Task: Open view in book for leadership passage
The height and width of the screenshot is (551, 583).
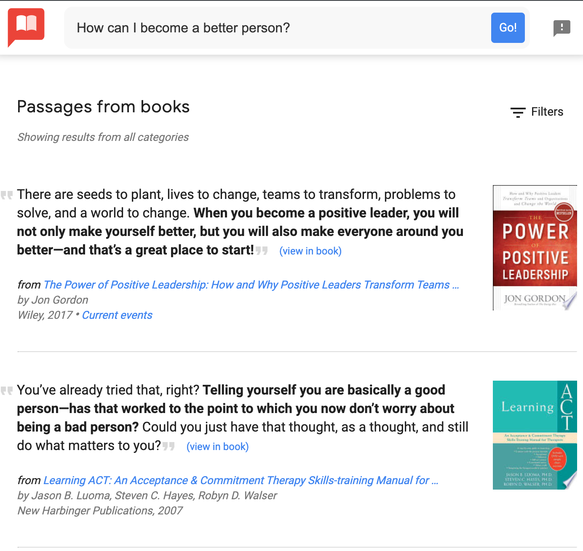Action: [310, 251]
